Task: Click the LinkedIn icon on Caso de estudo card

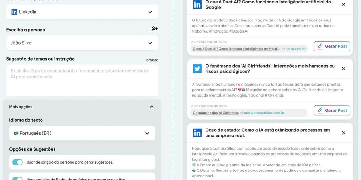Action: tap(197, 133)
